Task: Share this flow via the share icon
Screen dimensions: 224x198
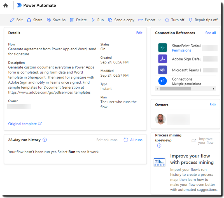Action: (29, 20)
